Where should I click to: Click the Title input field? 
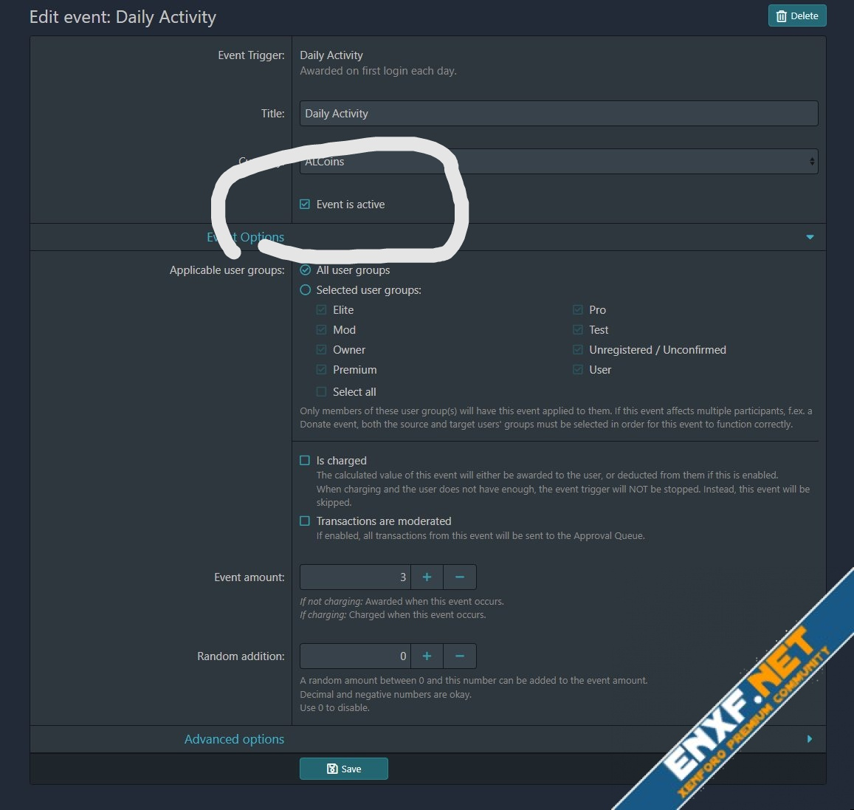[x=558, y=113]
